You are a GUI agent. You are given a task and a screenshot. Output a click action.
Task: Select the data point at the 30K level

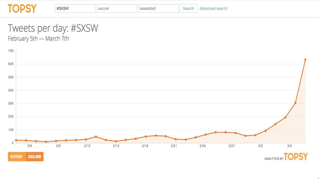click(295, 103)
